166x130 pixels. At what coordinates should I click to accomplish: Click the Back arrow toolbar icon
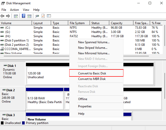(3, 16)
